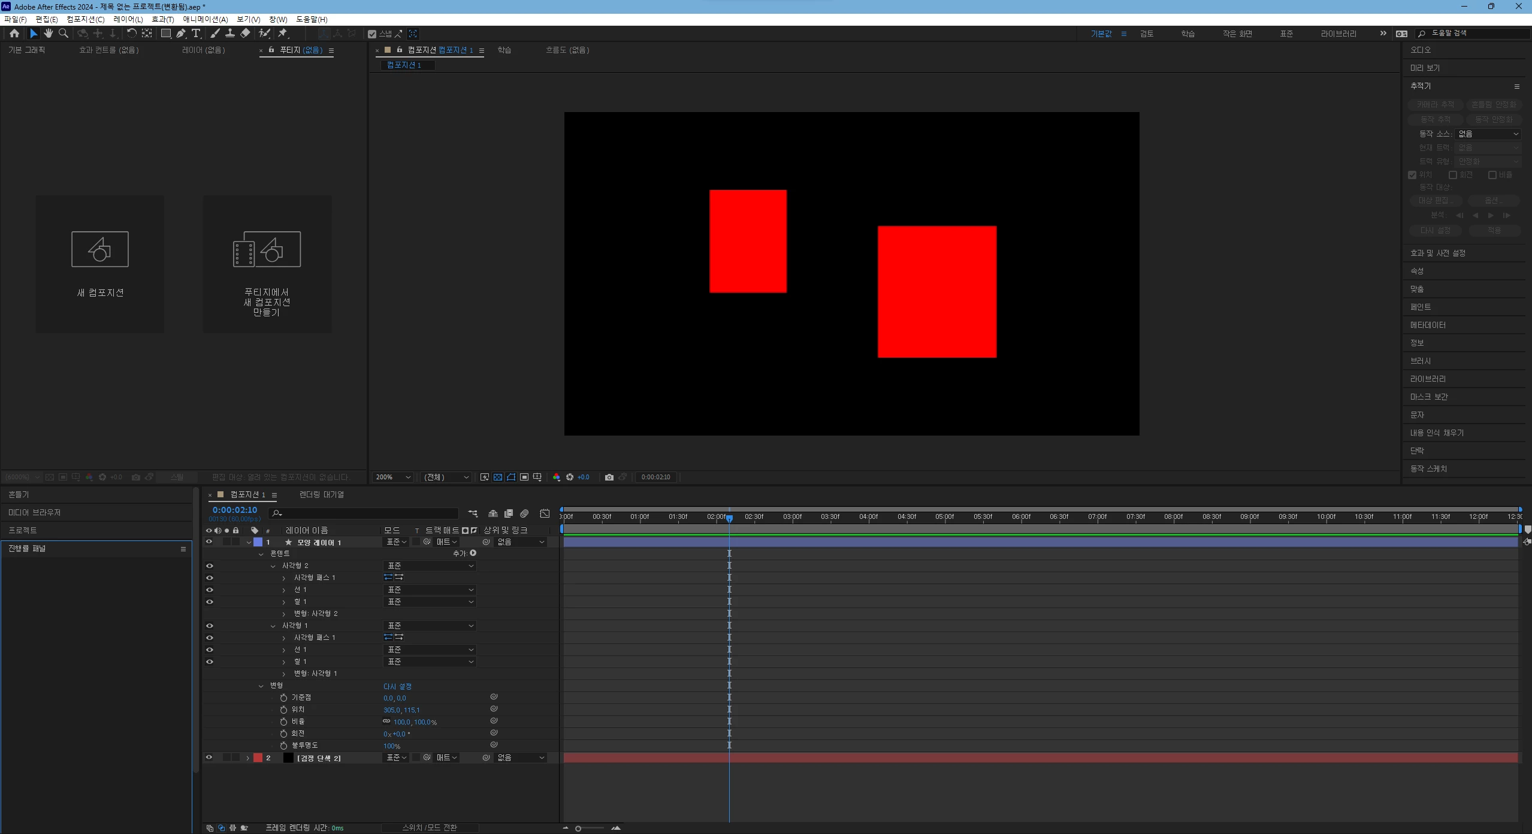The image size is (1532, 834).
Task: Click the Home icon in toolbar
Action: (x=14, y=34)
